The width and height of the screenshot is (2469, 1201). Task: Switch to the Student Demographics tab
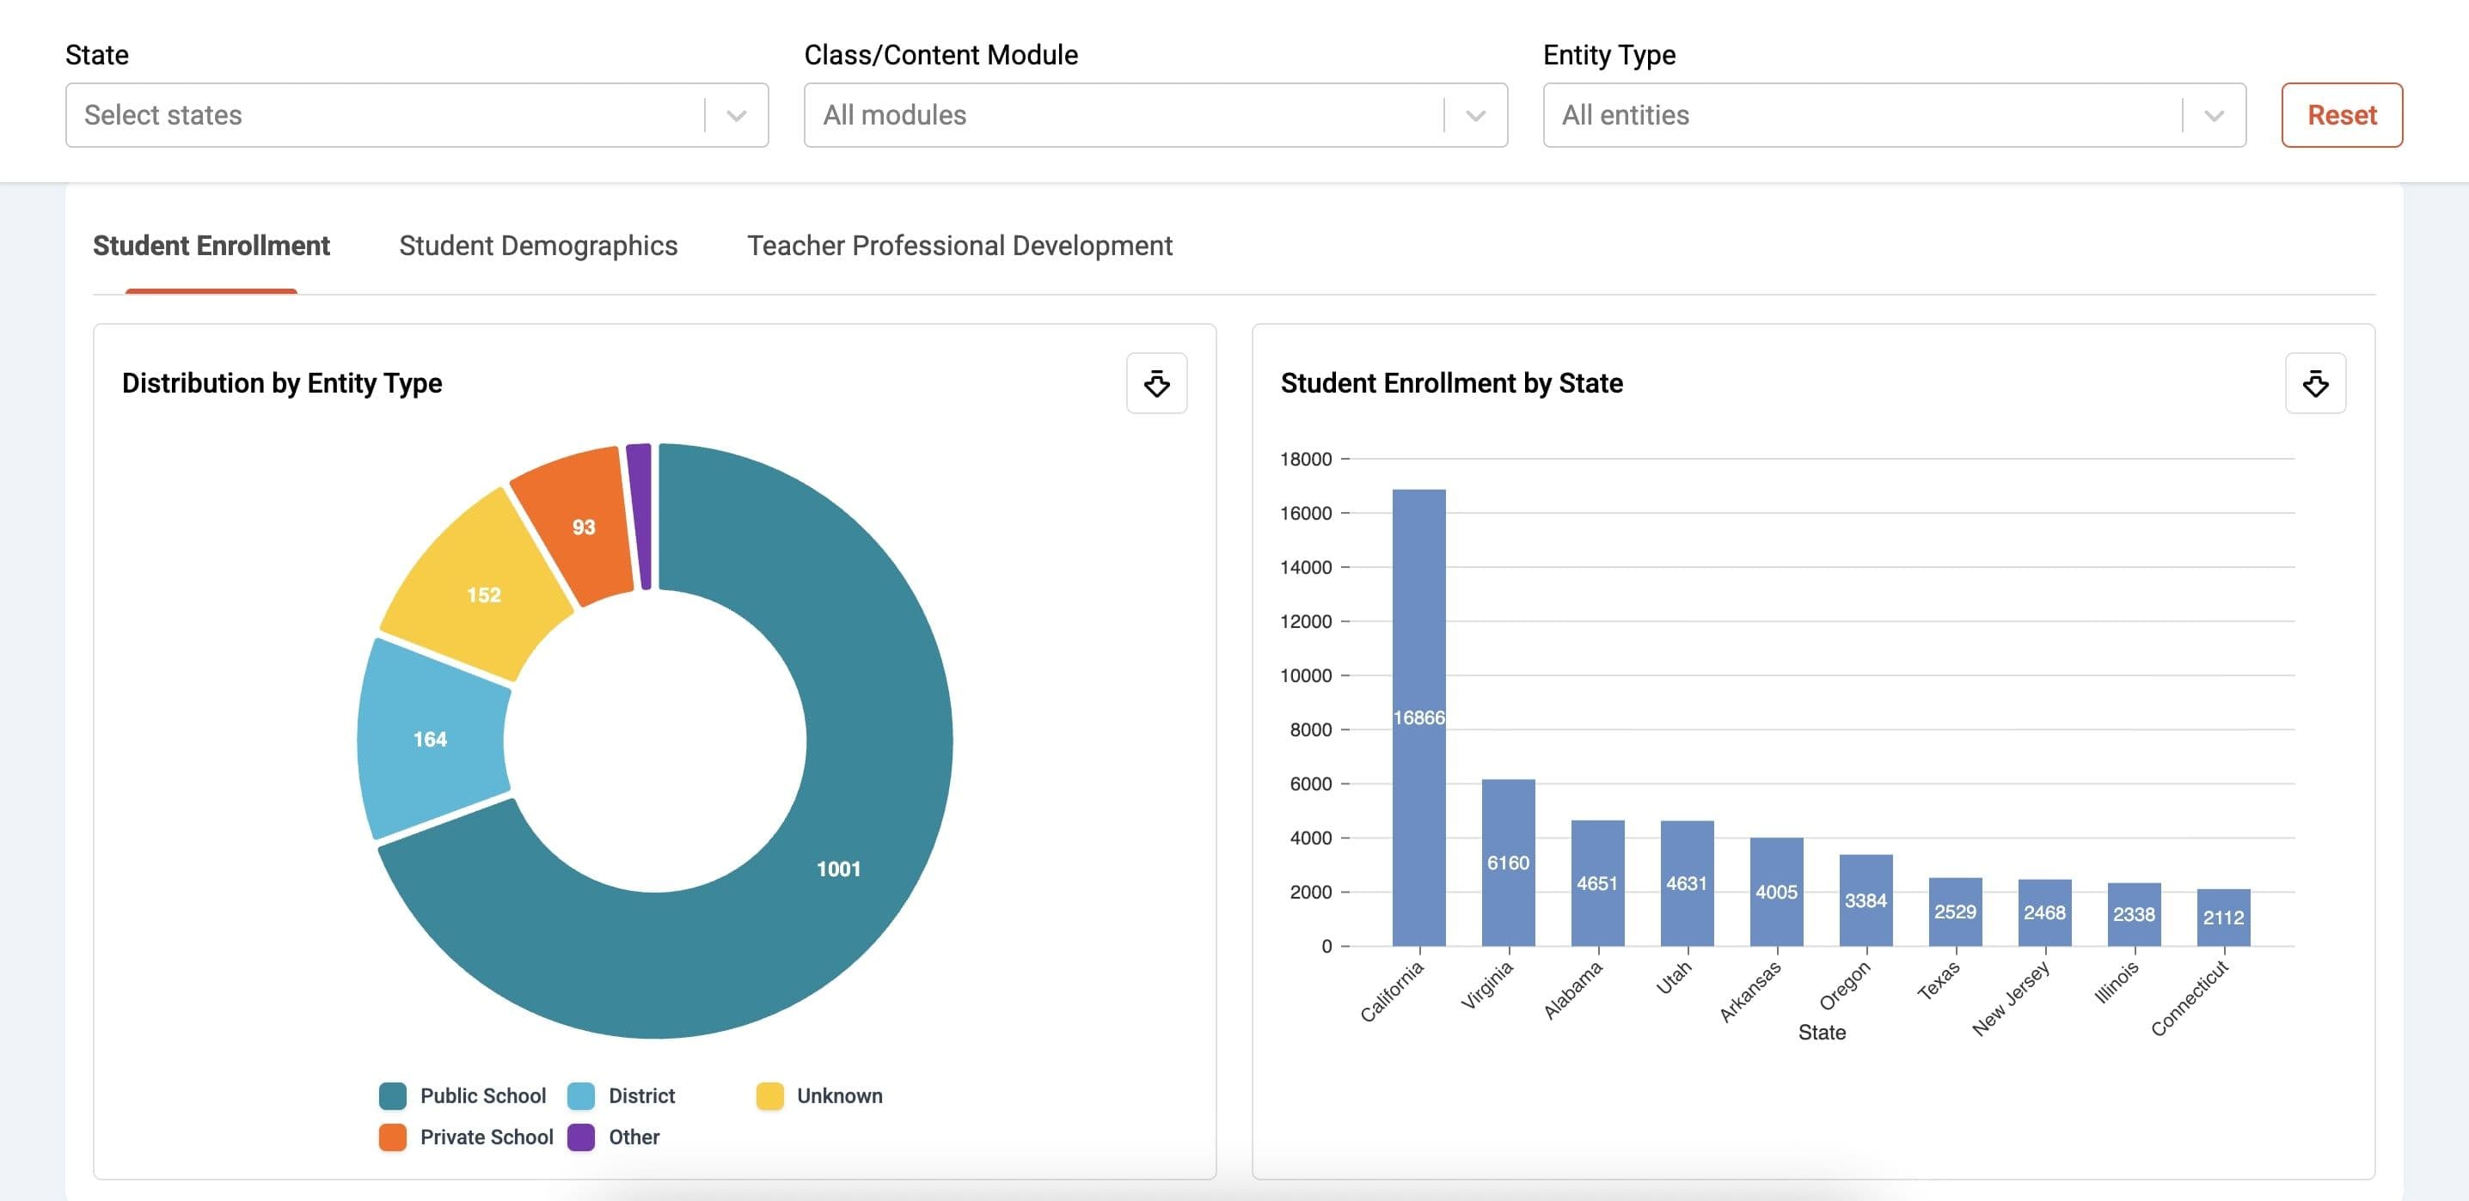coord(537,247)
